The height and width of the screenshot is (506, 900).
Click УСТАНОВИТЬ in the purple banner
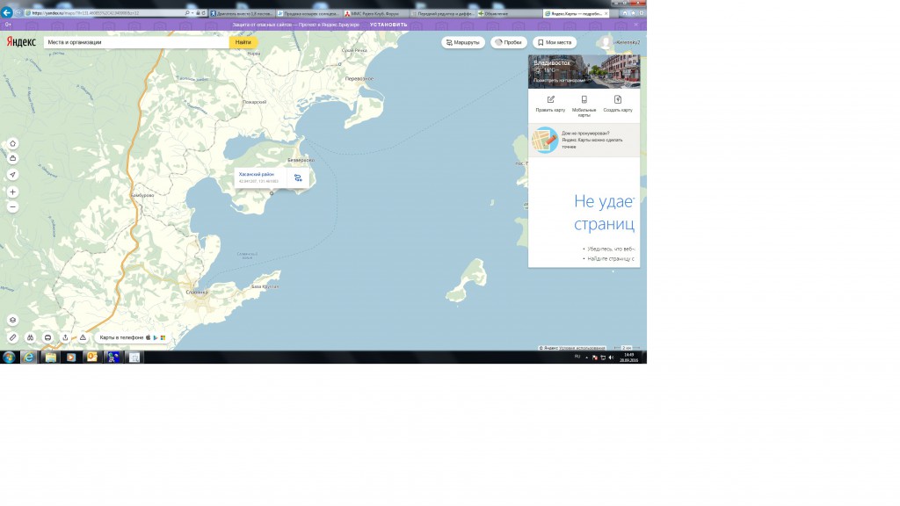coord(388,25)
